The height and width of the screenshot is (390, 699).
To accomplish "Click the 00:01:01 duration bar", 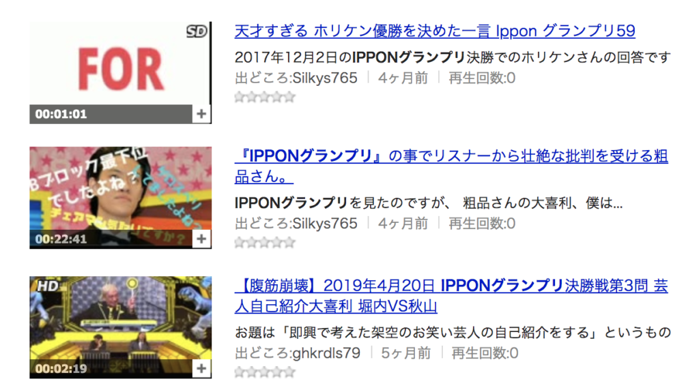I will [x=111, y=114].
